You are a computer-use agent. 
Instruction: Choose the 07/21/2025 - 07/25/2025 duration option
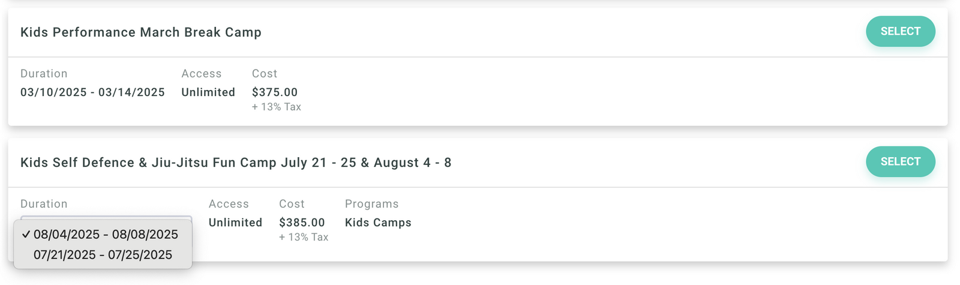point(103,255)
